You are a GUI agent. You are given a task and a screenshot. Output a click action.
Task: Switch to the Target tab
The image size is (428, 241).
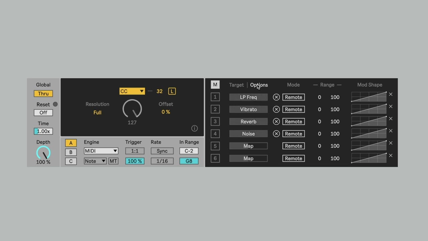236,85
